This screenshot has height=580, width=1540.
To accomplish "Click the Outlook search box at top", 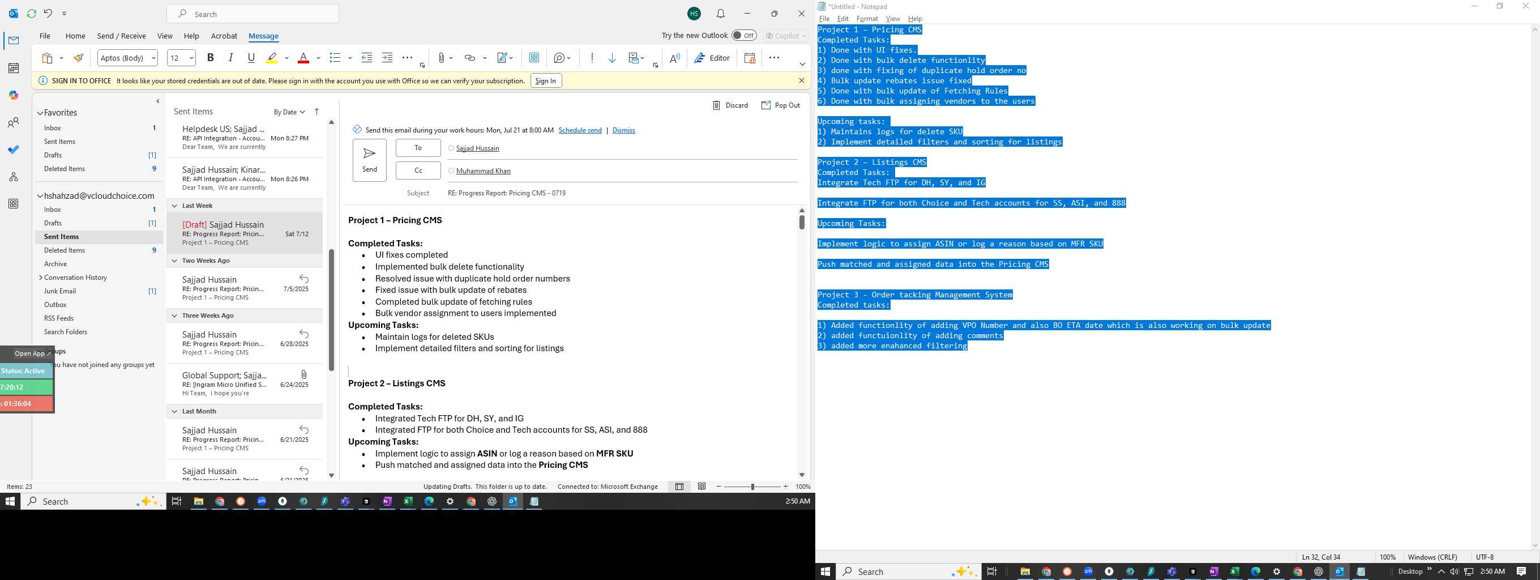I will pos(253,14).
